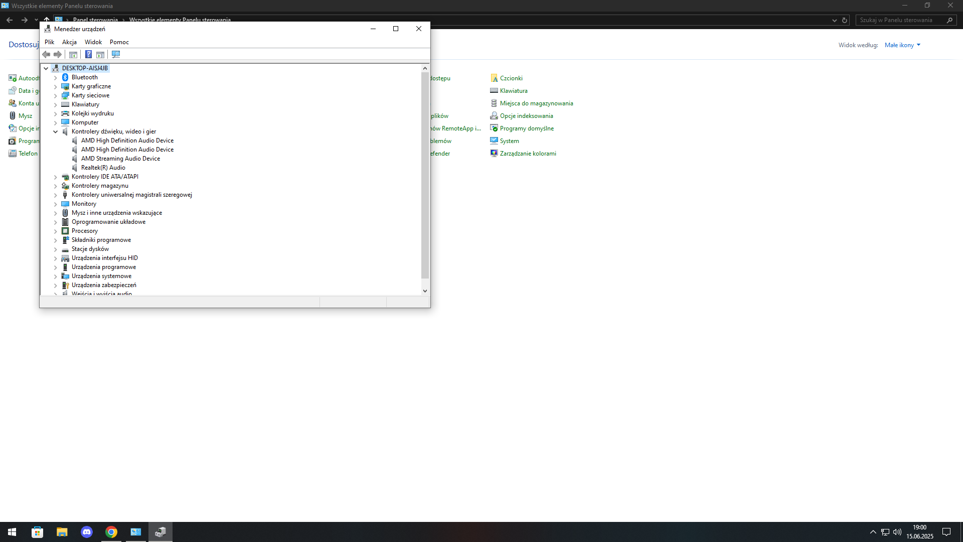Select the Realtek(R) Audio device

103,168
